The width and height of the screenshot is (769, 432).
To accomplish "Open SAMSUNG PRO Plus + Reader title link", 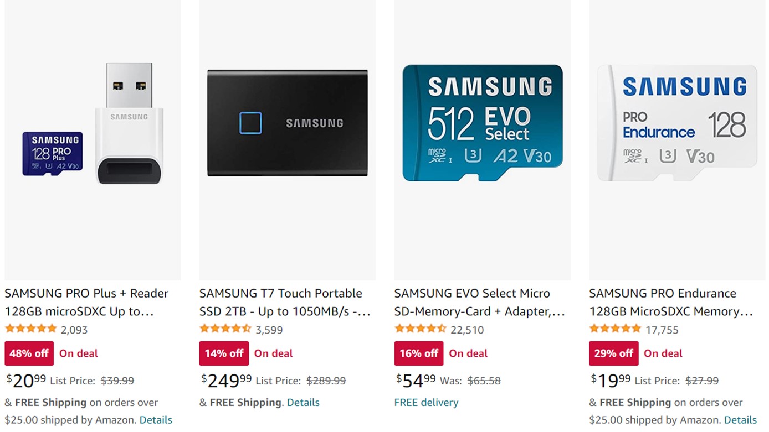I will (x=86, y=302).
